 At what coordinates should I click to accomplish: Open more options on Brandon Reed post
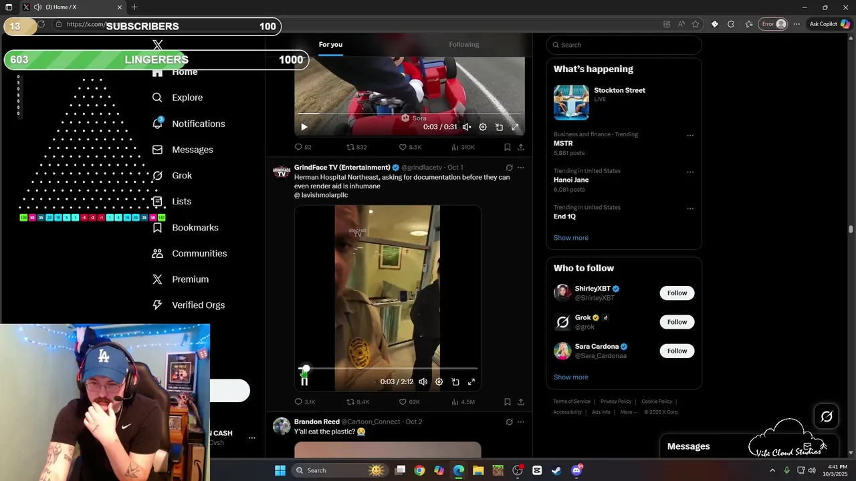(x=521, y=422)
